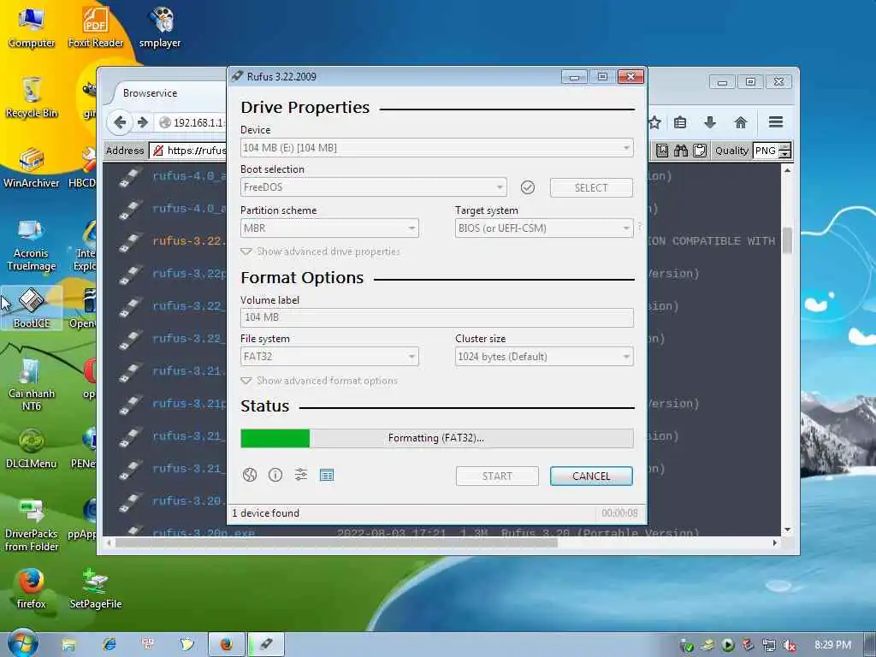Click the Rufus about info icon
The width and height of the screenshot is (876, 657).
point(275,475)
